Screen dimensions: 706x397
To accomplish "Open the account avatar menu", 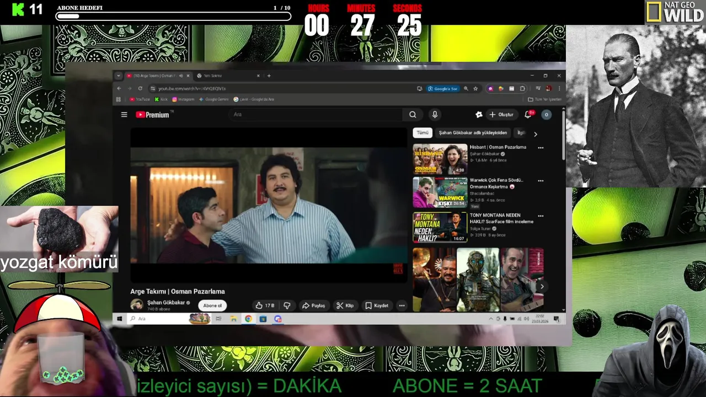I will (546, 115).
